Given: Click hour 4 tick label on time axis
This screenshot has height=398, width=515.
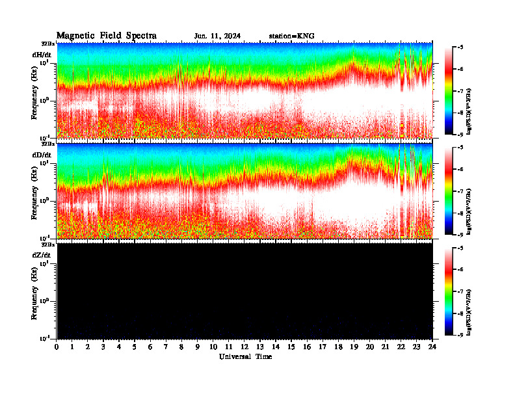Looking at the screenshot, I should pyautogui.click(x=119, y=347).
